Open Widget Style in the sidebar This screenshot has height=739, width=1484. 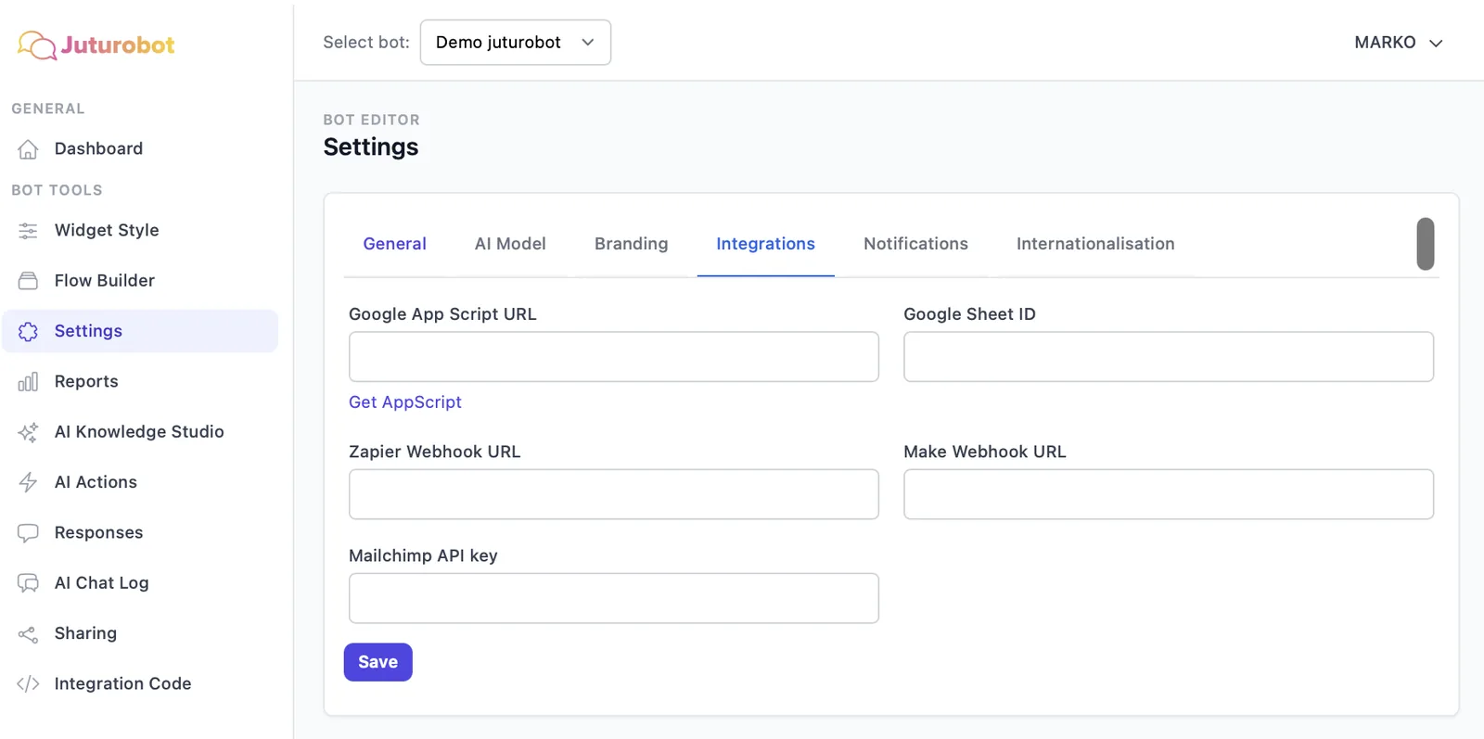(140, 231)
